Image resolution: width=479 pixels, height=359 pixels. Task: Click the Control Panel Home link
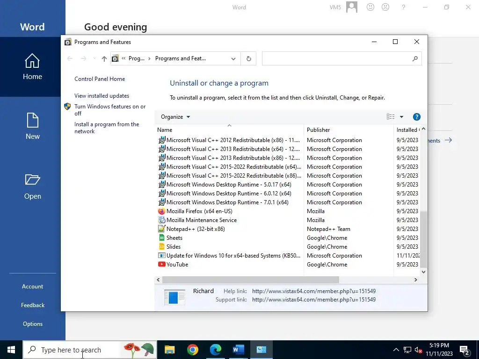pos(100,79)
